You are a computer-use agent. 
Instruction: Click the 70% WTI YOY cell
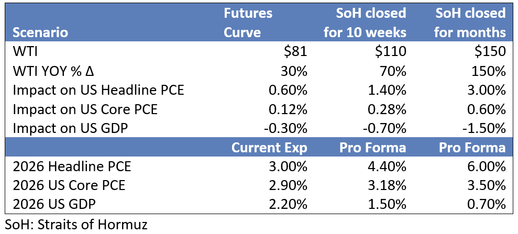click(394, 71)
